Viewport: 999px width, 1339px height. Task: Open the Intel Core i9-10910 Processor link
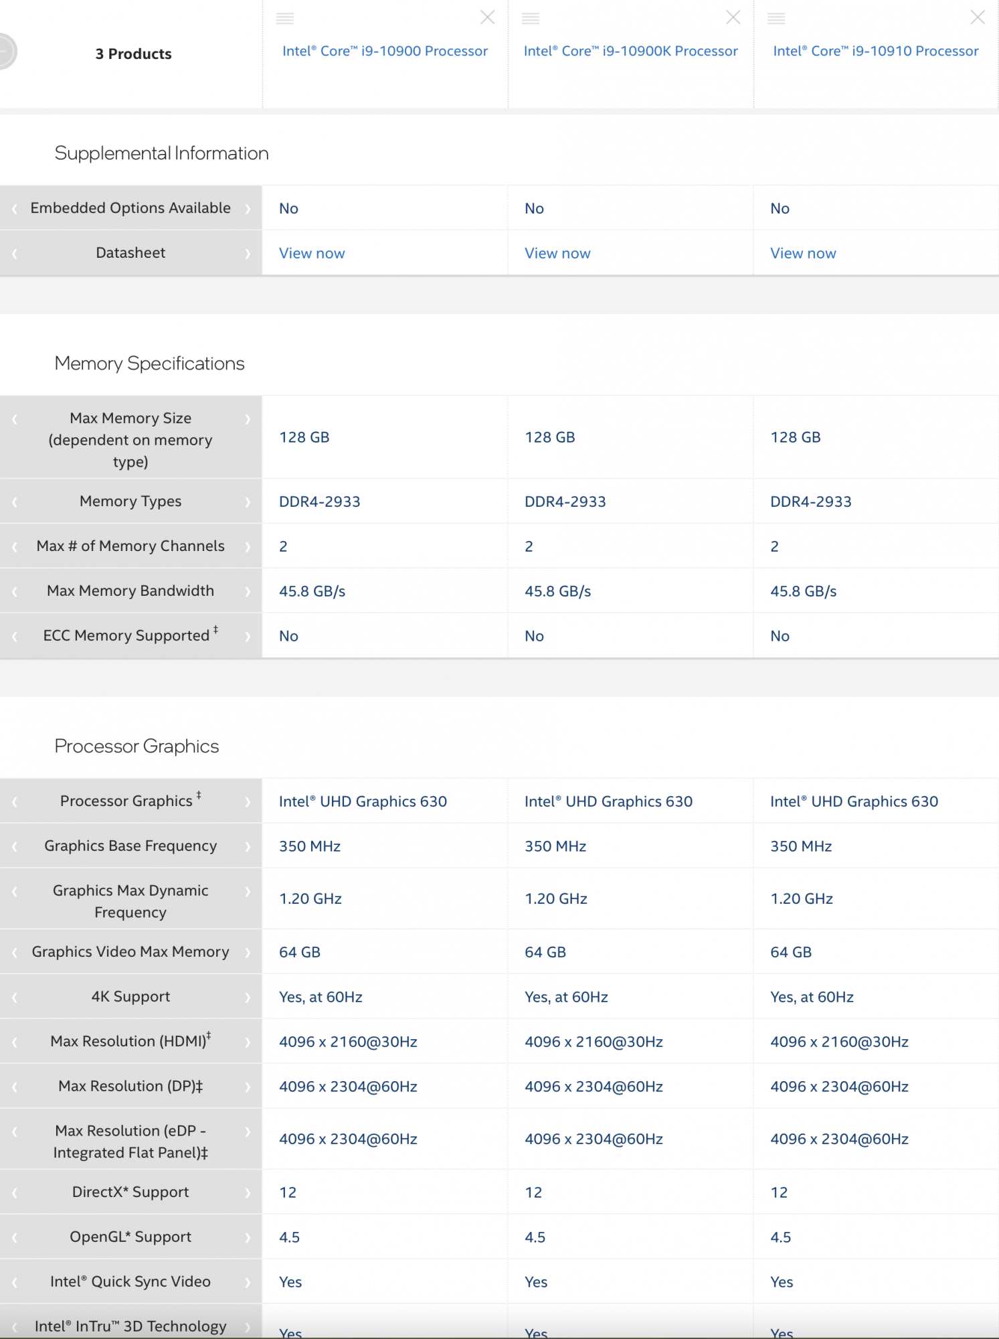(x=875, y=51)
